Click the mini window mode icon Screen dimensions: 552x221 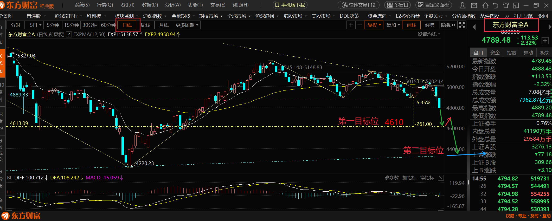coord(516,5)
